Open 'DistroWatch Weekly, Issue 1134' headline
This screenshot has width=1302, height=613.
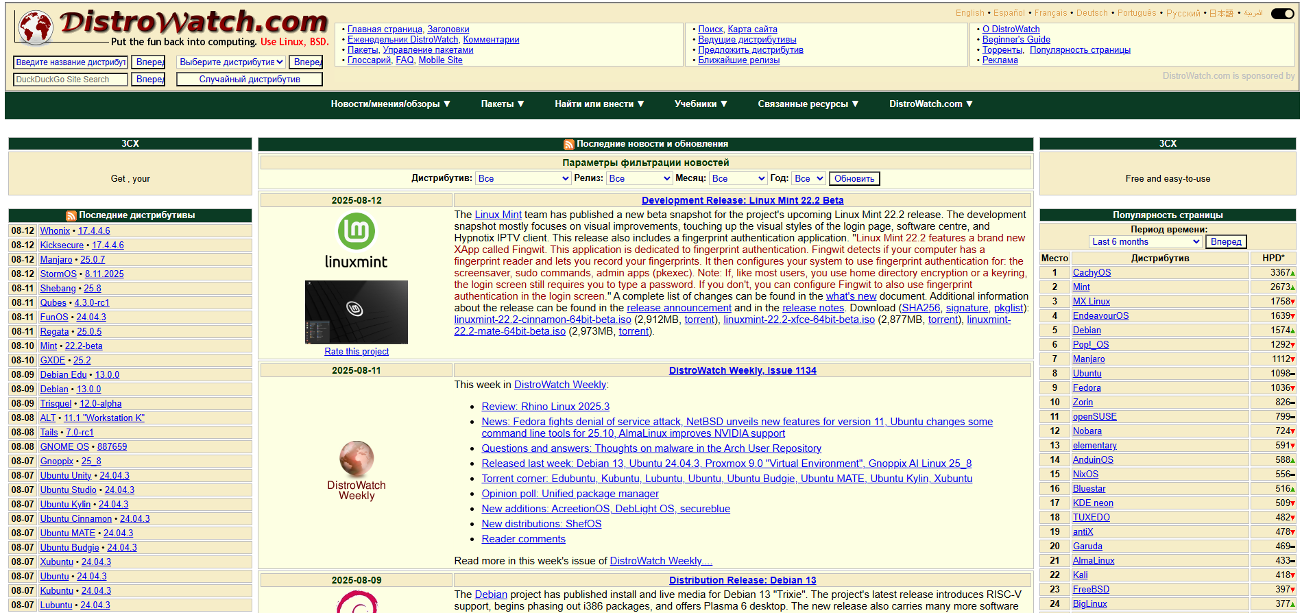[x=743, y=371]
